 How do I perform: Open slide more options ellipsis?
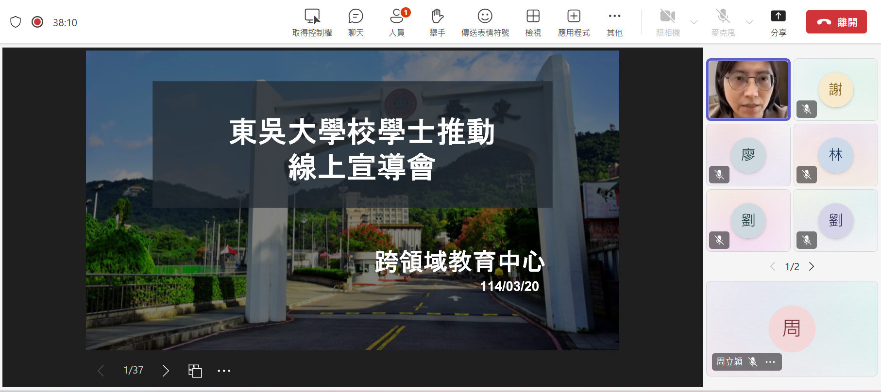coord(224,371)
